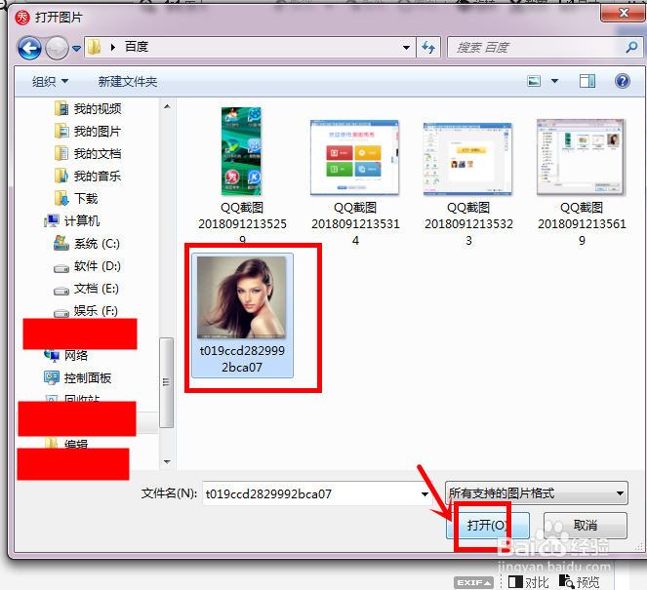Click the 文档 (E:) drive icon
647x590 pixels.
point(61,291)
